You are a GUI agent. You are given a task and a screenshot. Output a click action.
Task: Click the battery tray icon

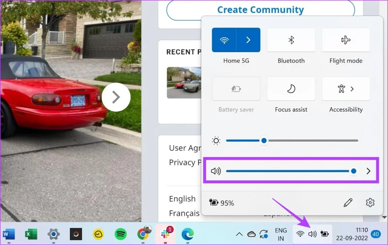[x=324, y=234]
